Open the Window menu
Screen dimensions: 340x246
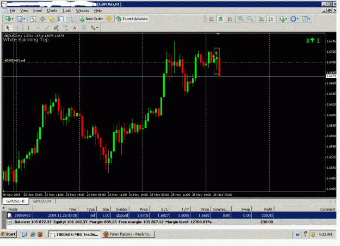[x=82, y=11]
